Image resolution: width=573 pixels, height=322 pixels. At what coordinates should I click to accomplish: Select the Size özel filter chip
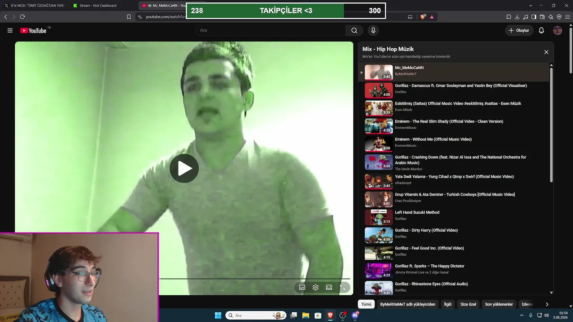click(468, 304)
